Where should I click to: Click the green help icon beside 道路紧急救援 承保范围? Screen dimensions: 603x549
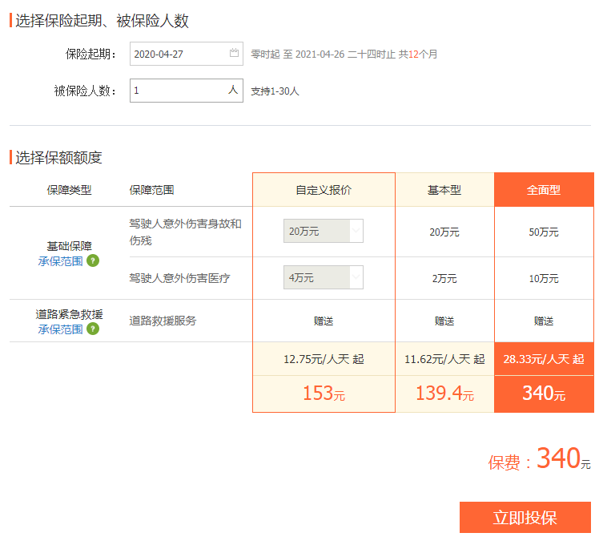coord(93,329)
